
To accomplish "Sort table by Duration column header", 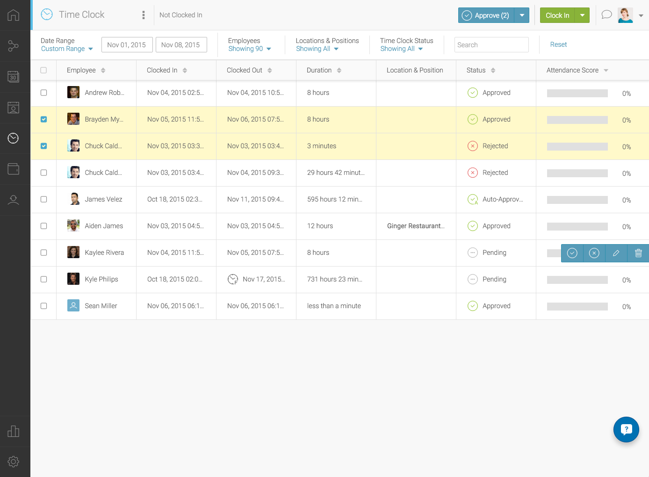I will pyautogui.click(x=324, y=70).
